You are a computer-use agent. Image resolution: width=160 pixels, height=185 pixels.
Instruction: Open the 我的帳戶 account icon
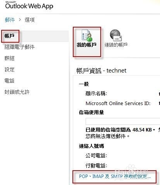point(87,35)
